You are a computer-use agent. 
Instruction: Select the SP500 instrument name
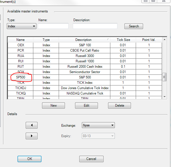21,77
